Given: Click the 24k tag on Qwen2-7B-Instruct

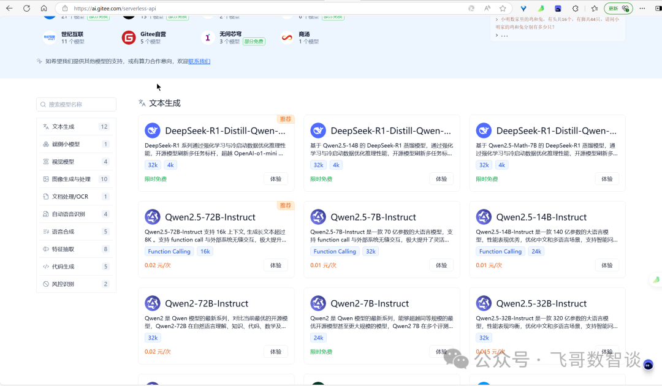Looking at the screenshot, I should coord(318,338).
